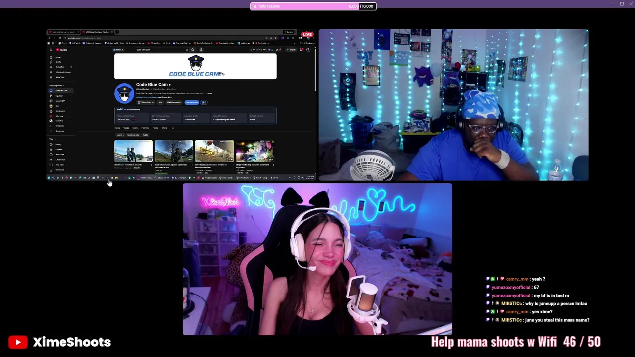Reload the page in the browser
The image size is (635, 357).
[60, 38]
